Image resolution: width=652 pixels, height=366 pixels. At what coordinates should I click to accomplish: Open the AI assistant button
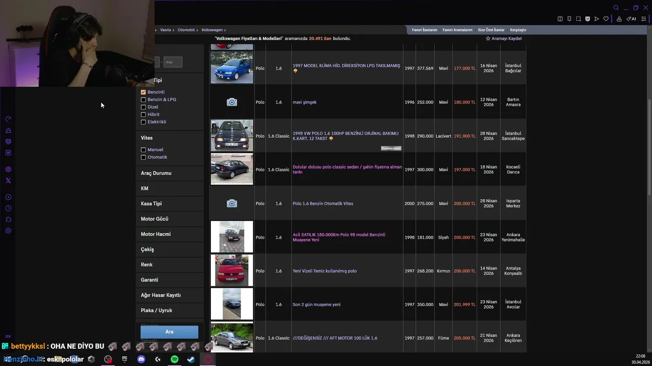pos(631,19)
